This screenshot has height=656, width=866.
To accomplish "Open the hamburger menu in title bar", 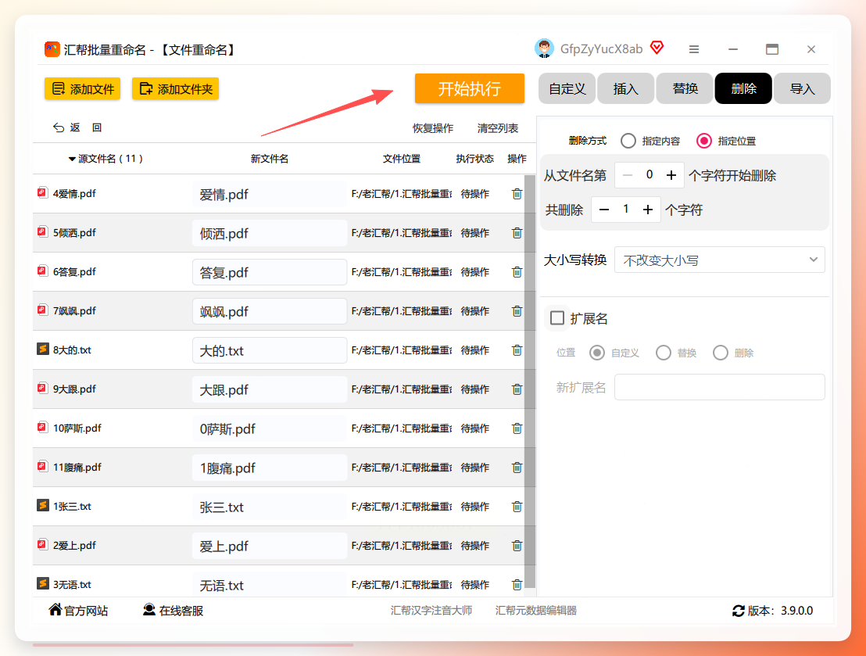I will click(x=694, y=50).
